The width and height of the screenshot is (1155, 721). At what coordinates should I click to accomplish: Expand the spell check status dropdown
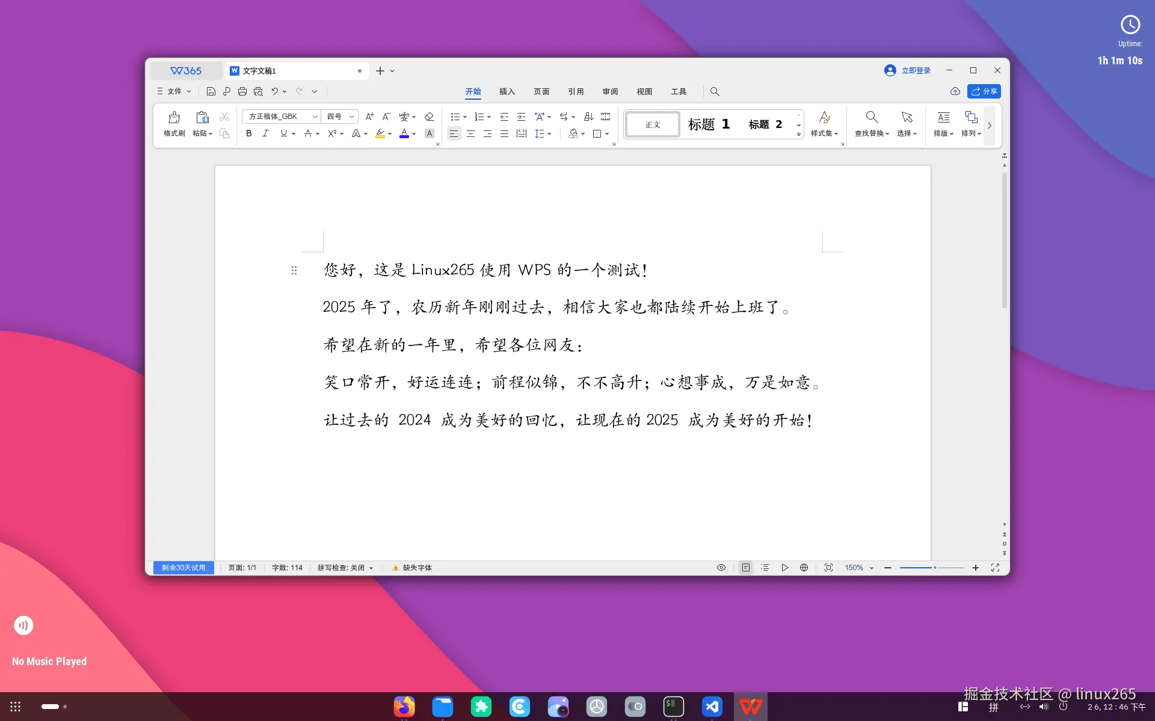pyautogui.click(x=371, y=567)
